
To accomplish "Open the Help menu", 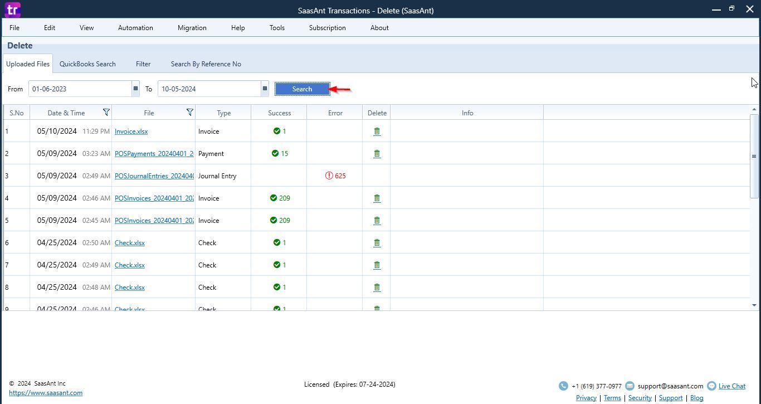I will [238, 28].
